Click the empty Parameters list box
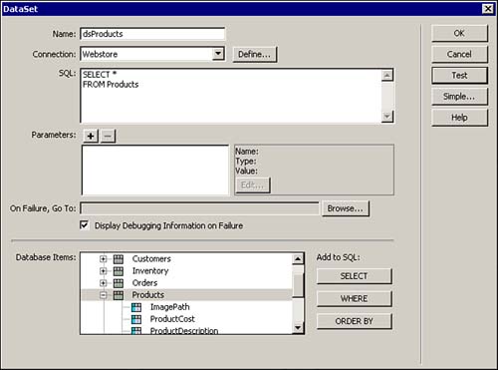Image resolution: width=498 pixels, height=370 pixels. (155, 170)
